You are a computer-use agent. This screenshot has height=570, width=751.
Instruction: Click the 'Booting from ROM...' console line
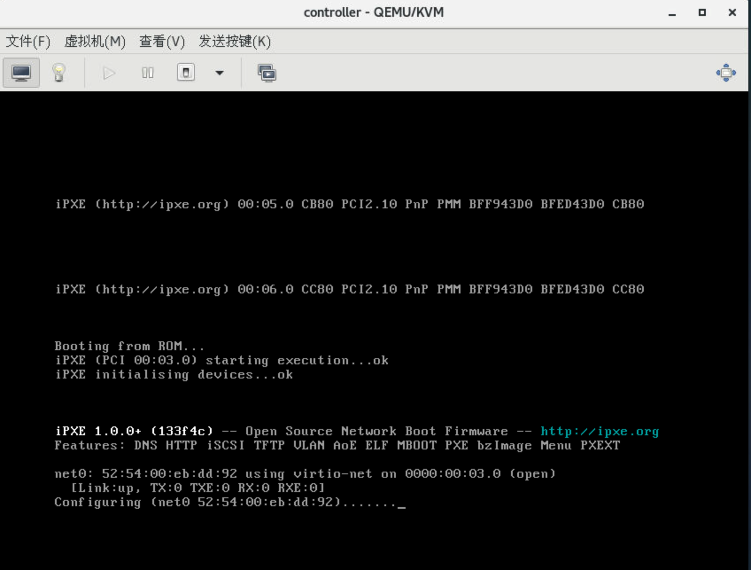pyautogui.click(x=129, y=346)
